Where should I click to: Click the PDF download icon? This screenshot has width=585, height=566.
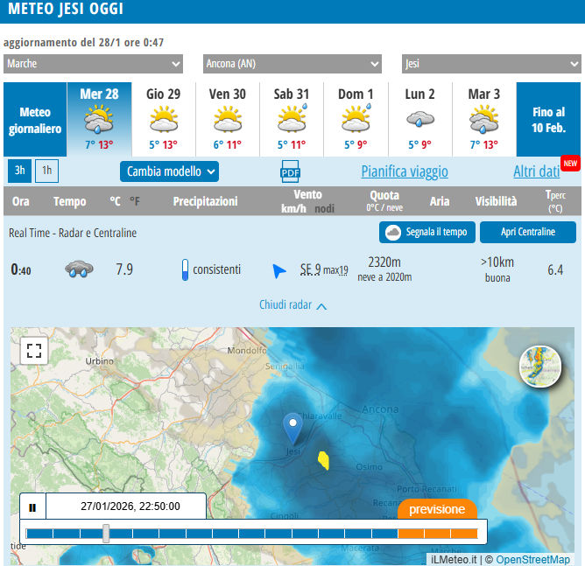pos(290,171)
